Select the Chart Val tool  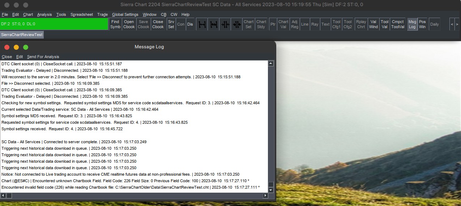[283, 24]
